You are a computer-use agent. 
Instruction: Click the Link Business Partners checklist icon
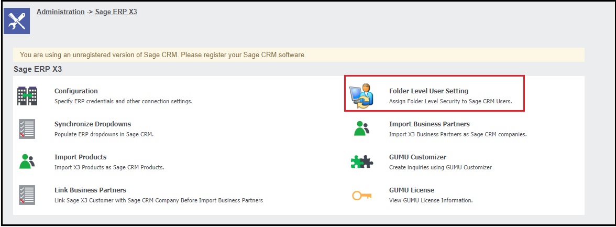tap(27, 194)
